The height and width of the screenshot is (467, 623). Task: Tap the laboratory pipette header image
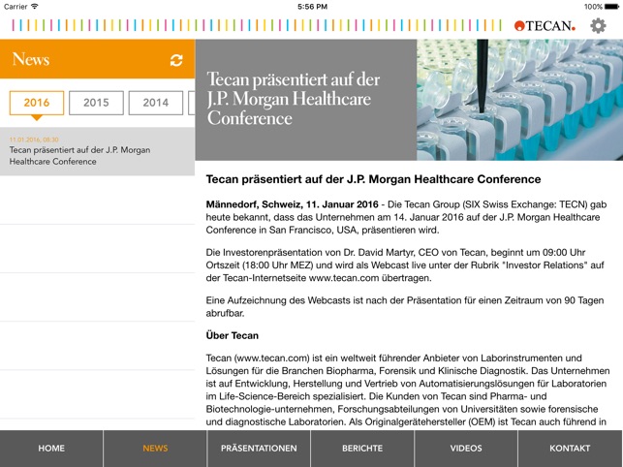[519, 100]
